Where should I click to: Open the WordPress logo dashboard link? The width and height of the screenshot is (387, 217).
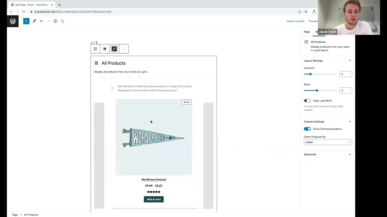pos(13,21)
